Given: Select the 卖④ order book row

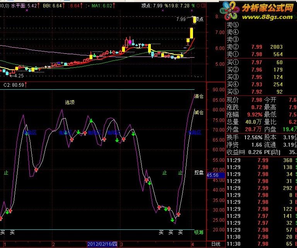Looking at the screenshot, I should [x=261, y=32].
